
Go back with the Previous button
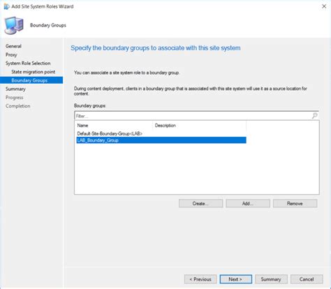tap(200, 279)
